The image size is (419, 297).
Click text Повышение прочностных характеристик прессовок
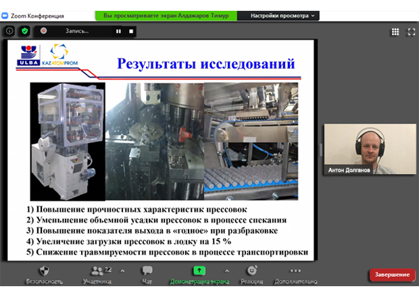pyautogui.click(x=141, y=209)
